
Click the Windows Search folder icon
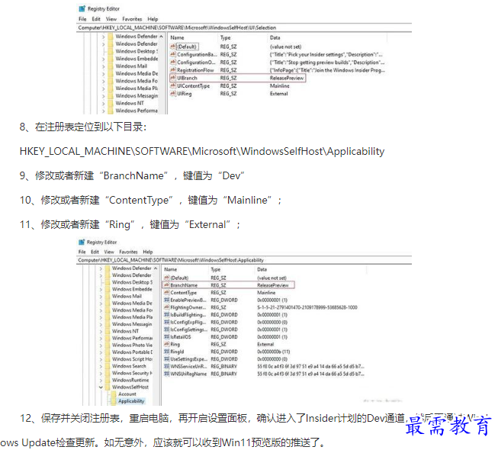108,366
